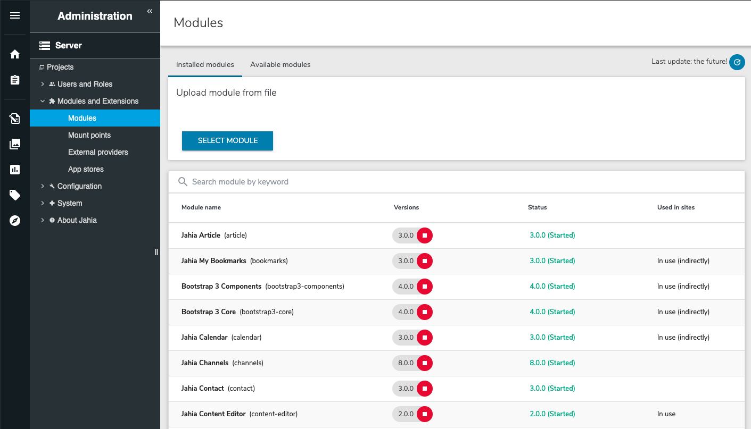The height and width of the screenshot is (429, 751).
Task: Open the analytics bar-chart icon
Action: pos(14,169)
